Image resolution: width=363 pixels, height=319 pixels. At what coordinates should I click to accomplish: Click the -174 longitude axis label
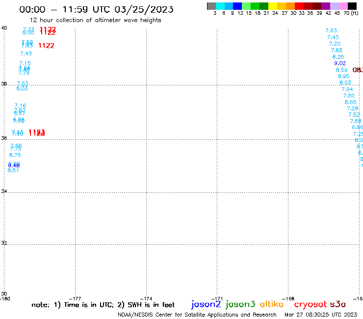point(146,299)
